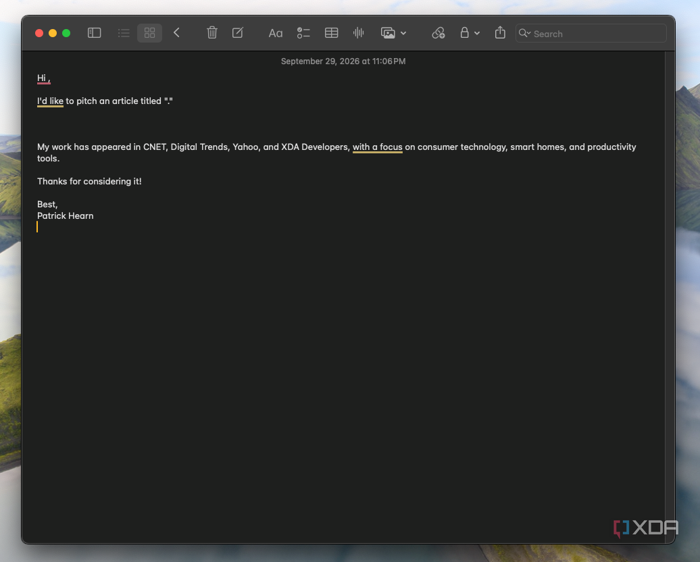Click the sign-off "Best,"
Screen dimensions: 700x562
pyautogui.click(x=47, y=205)
